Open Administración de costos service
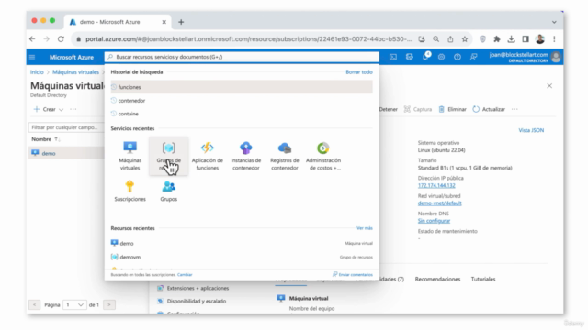The height and width of the screenshot is (330, 588). point(323,156)
